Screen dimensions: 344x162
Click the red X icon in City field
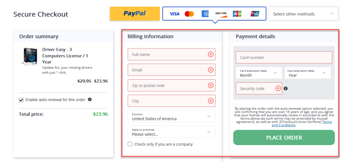pos(211,101)
